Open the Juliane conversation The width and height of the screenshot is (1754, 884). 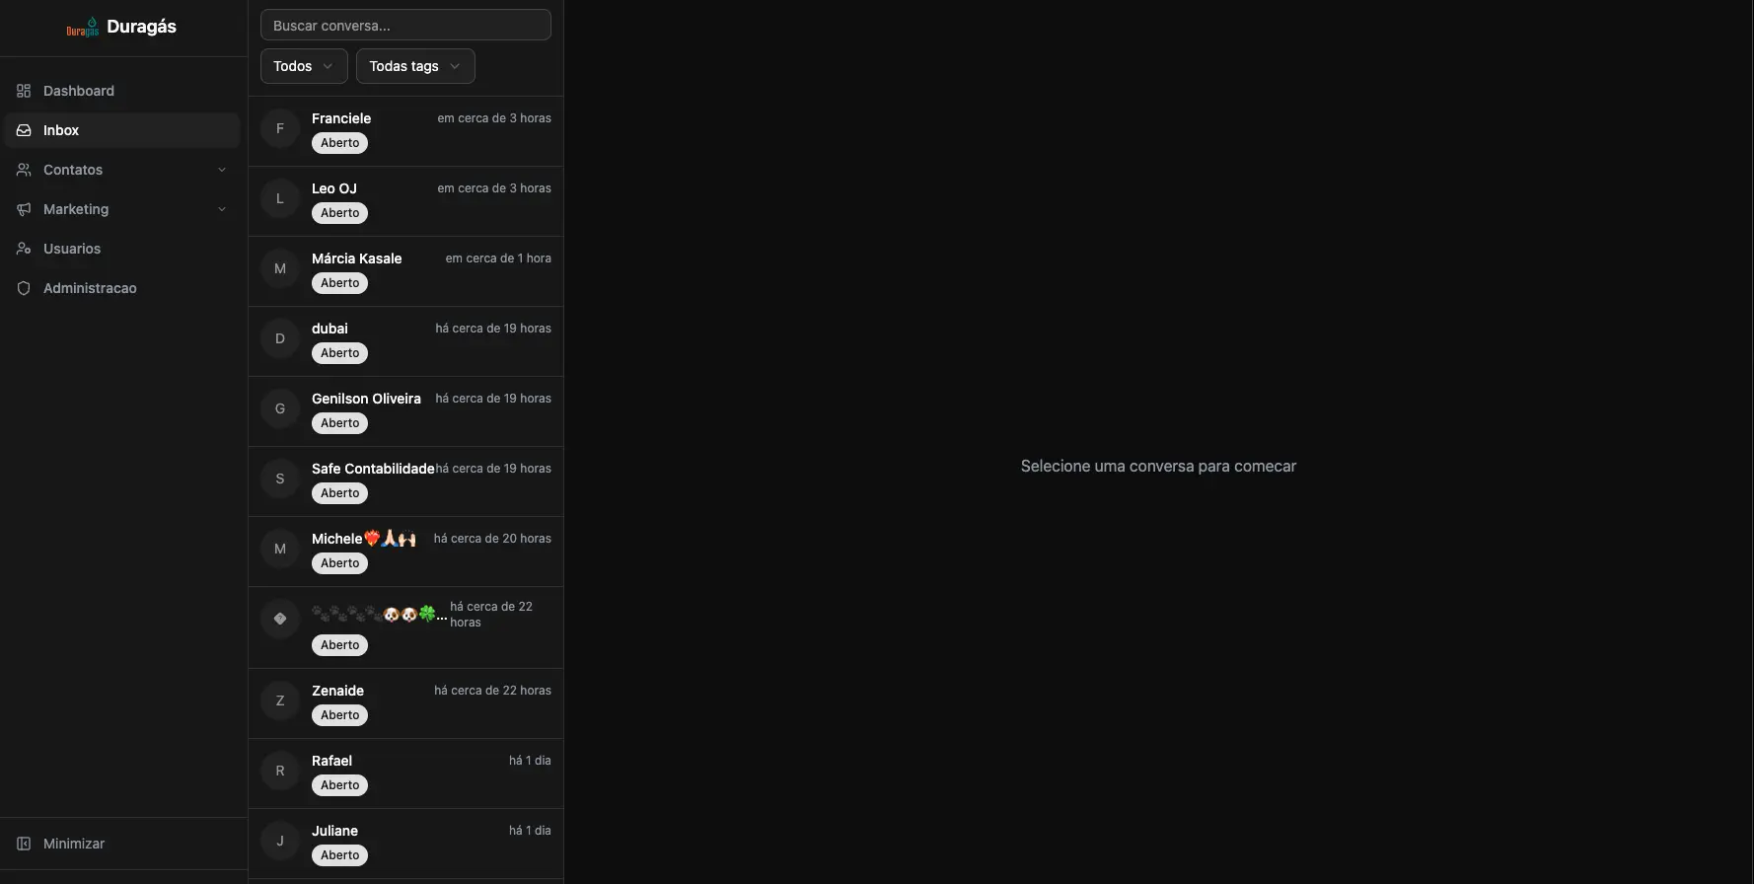pyautogui.click(x=405, y=844)
